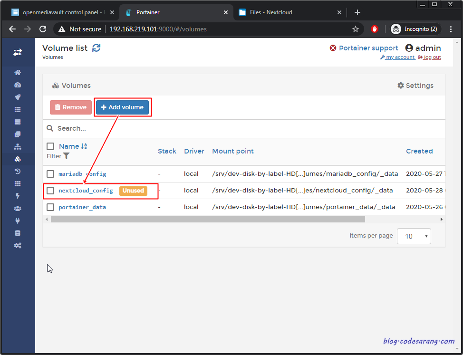
Task: Open Volumes via the cubes sidebar icon
Action: point(18,159)
